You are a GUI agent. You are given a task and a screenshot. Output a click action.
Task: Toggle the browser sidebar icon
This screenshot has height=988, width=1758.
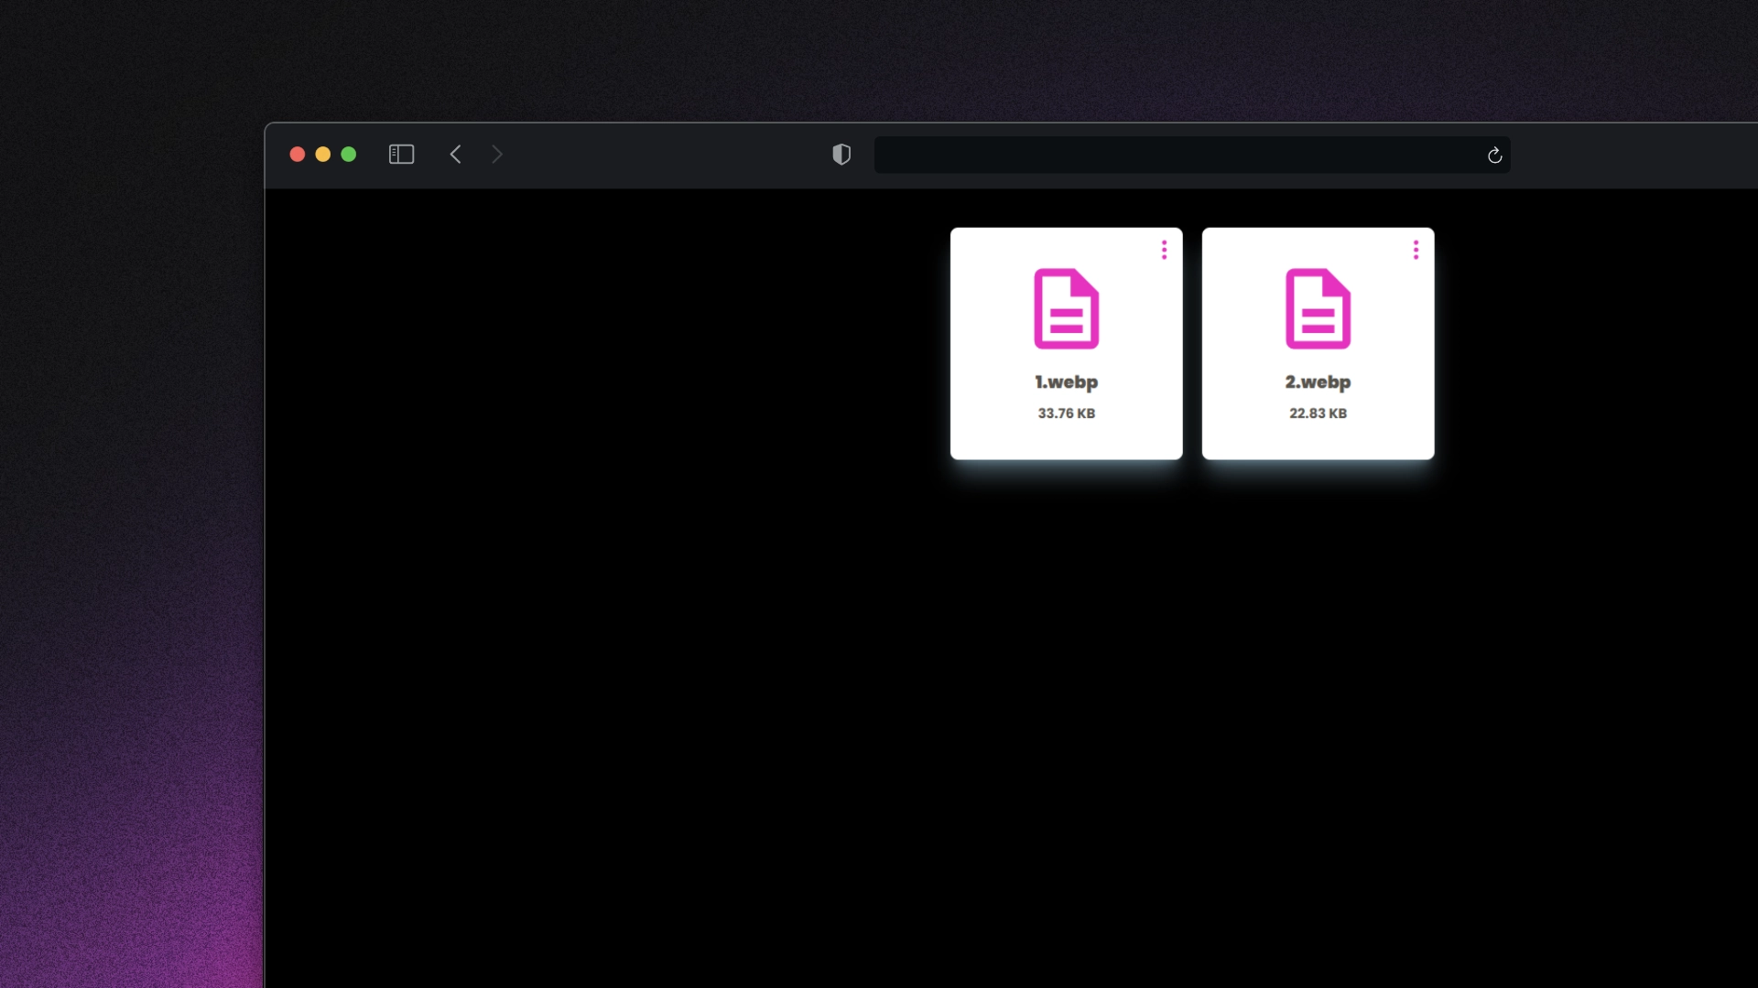click(401, 155)
